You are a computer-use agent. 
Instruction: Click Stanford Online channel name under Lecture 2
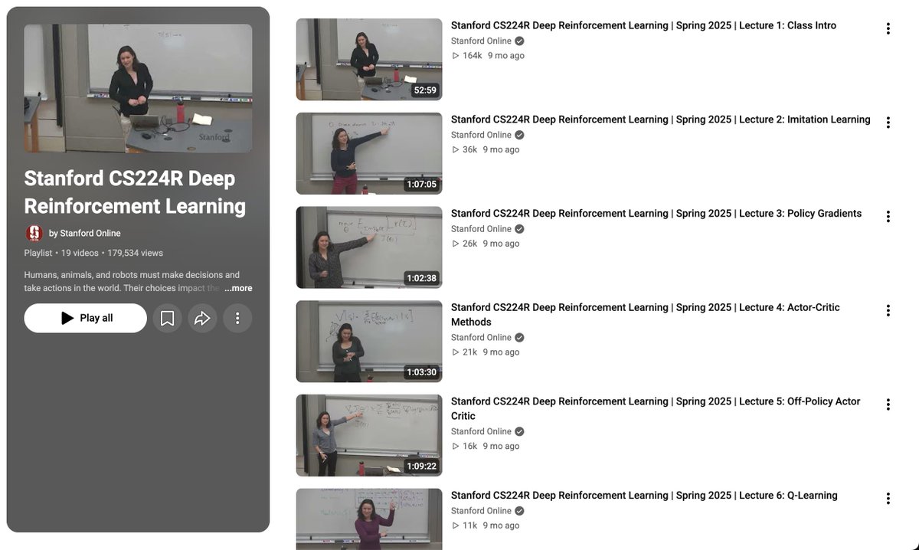481,135
